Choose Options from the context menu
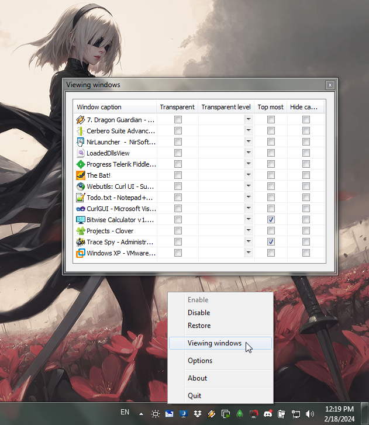Image resolution: width=369 pixels, height=425 pixels. pyautogui.click(x=200, y=361)
